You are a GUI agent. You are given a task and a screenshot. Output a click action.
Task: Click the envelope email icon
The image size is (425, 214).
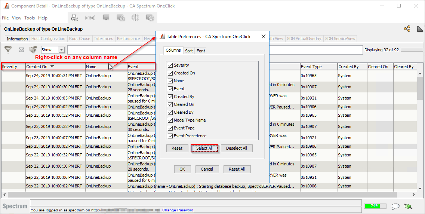[x=21, y=50]
